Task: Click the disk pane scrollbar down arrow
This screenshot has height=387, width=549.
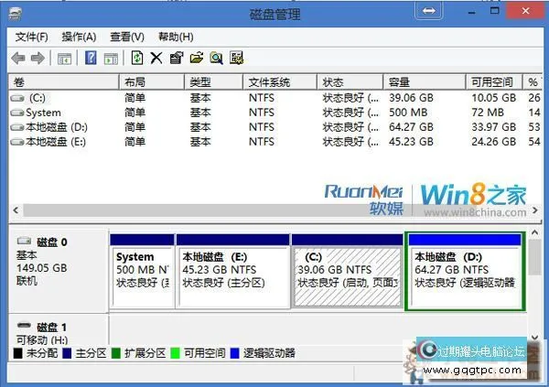Action: click(x=535, y=338)
